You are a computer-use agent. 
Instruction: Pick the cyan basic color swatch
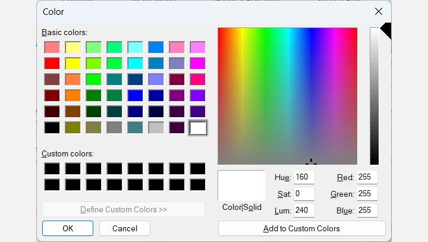click(136, 63)
